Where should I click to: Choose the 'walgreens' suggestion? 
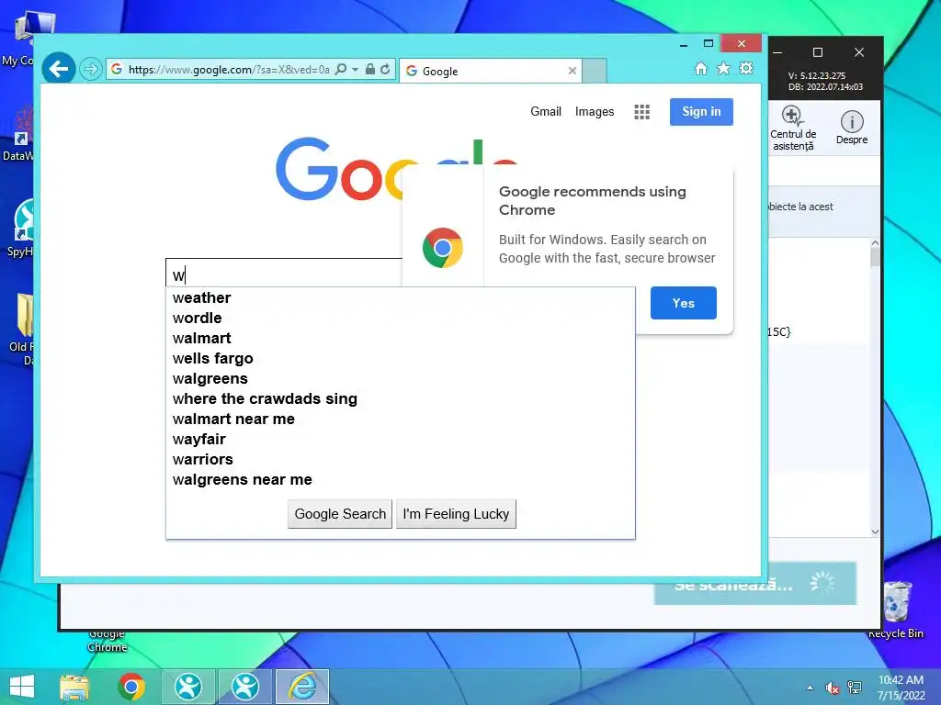[x=401, y=378]
